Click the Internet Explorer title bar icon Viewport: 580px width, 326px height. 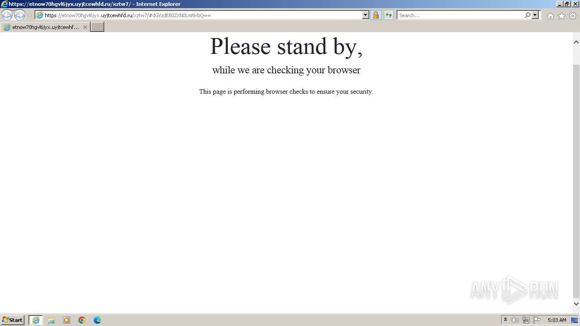5,4
